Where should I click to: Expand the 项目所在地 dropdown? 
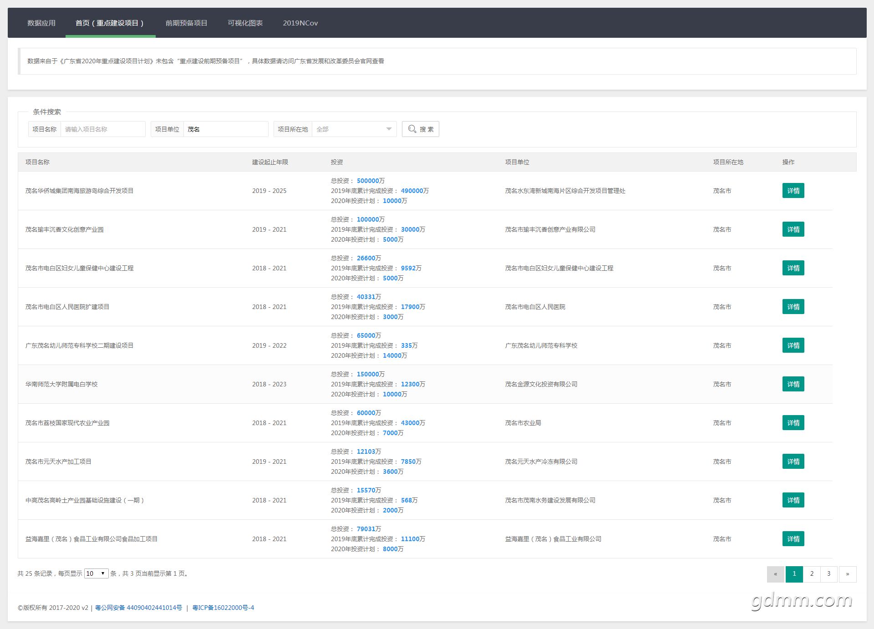point(354,129)
